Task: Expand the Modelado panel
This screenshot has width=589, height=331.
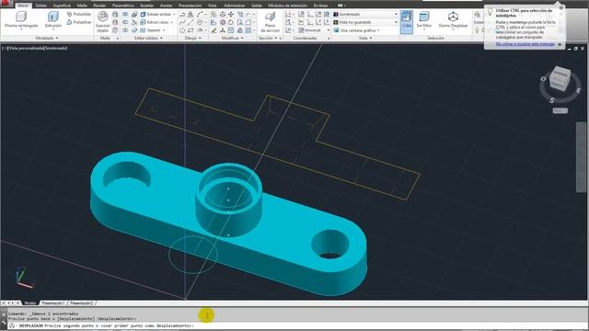Action: click(47, 38)
